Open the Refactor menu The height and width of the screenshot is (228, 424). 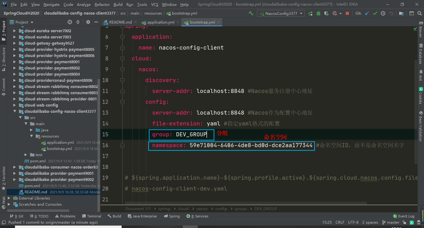click(x=102, y=5)
